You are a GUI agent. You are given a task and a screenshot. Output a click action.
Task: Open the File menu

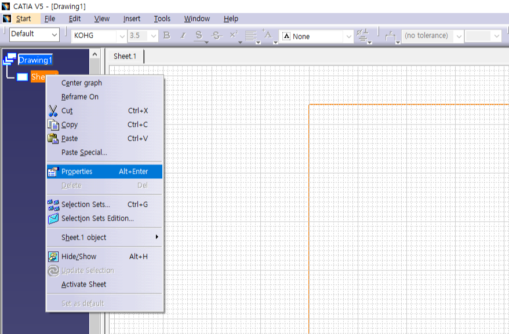tap(50, 19)
